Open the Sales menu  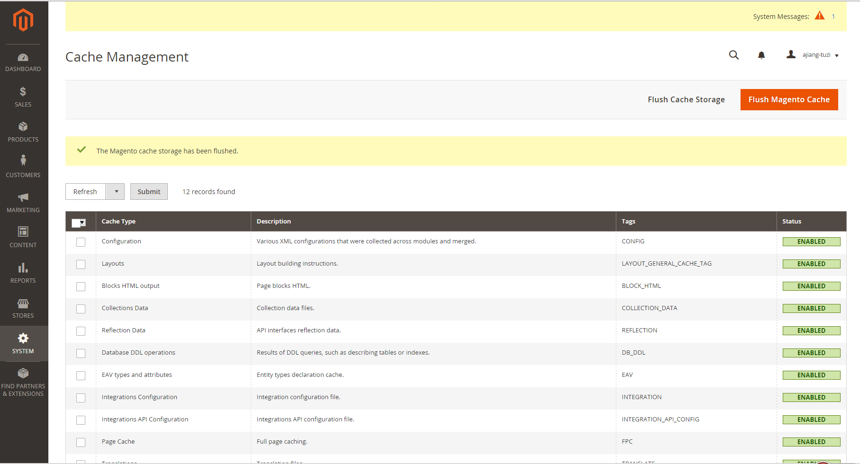[x=23, y=98]
